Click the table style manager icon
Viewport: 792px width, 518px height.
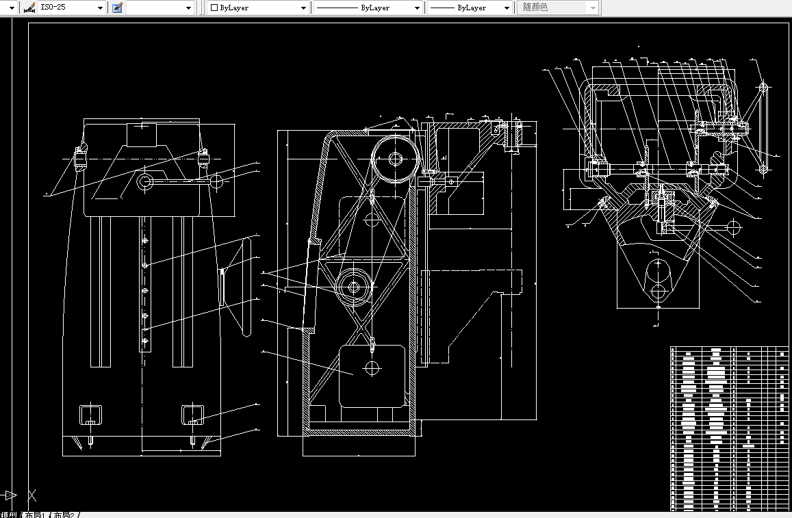[x=117, y=8]
